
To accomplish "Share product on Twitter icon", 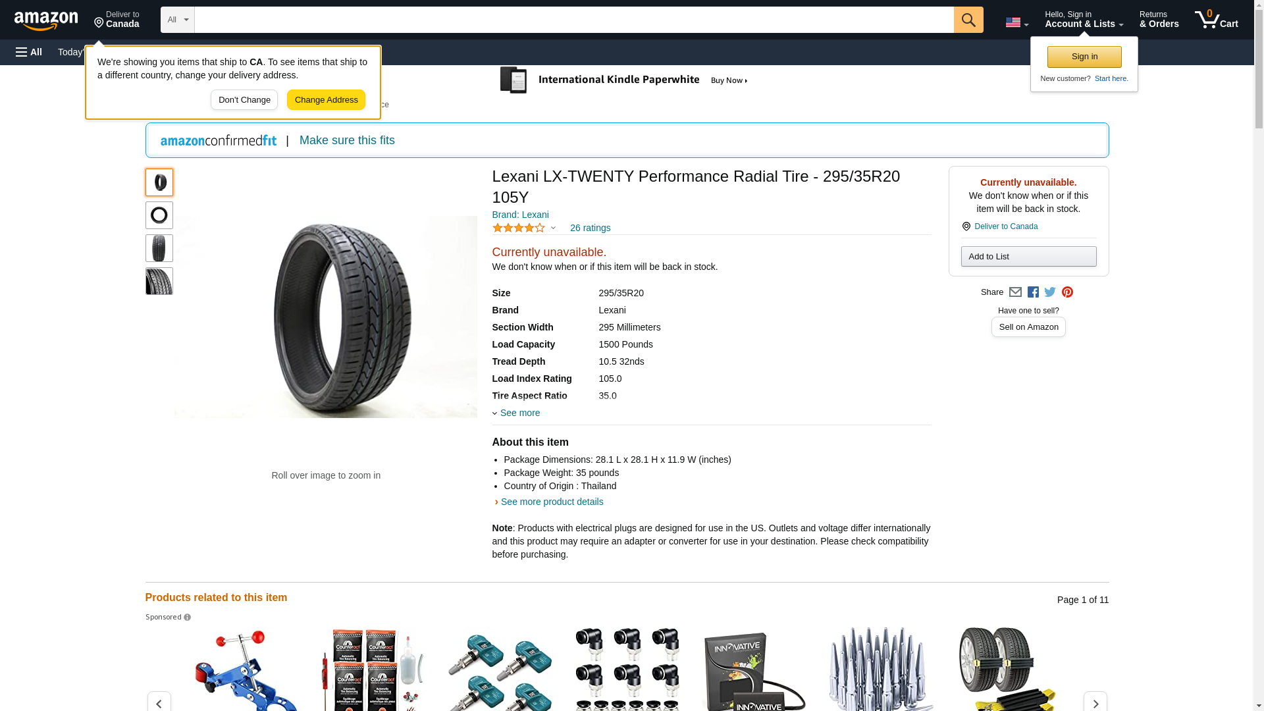I will [1050, 292].
